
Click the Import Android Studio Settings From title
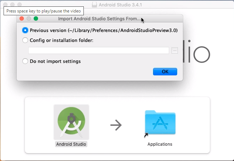pyautogui.click(x=99, y=19)
